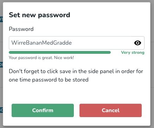The width and height of the screenshot is (154, 128).
Task: Click the "Nice work!" text under strength bar
Action: [64, 58]
